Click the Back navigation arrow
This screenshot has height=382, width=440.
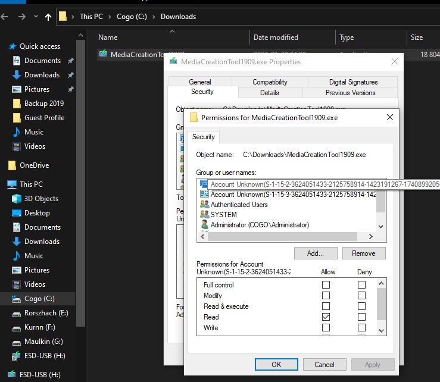pos(5,17)
